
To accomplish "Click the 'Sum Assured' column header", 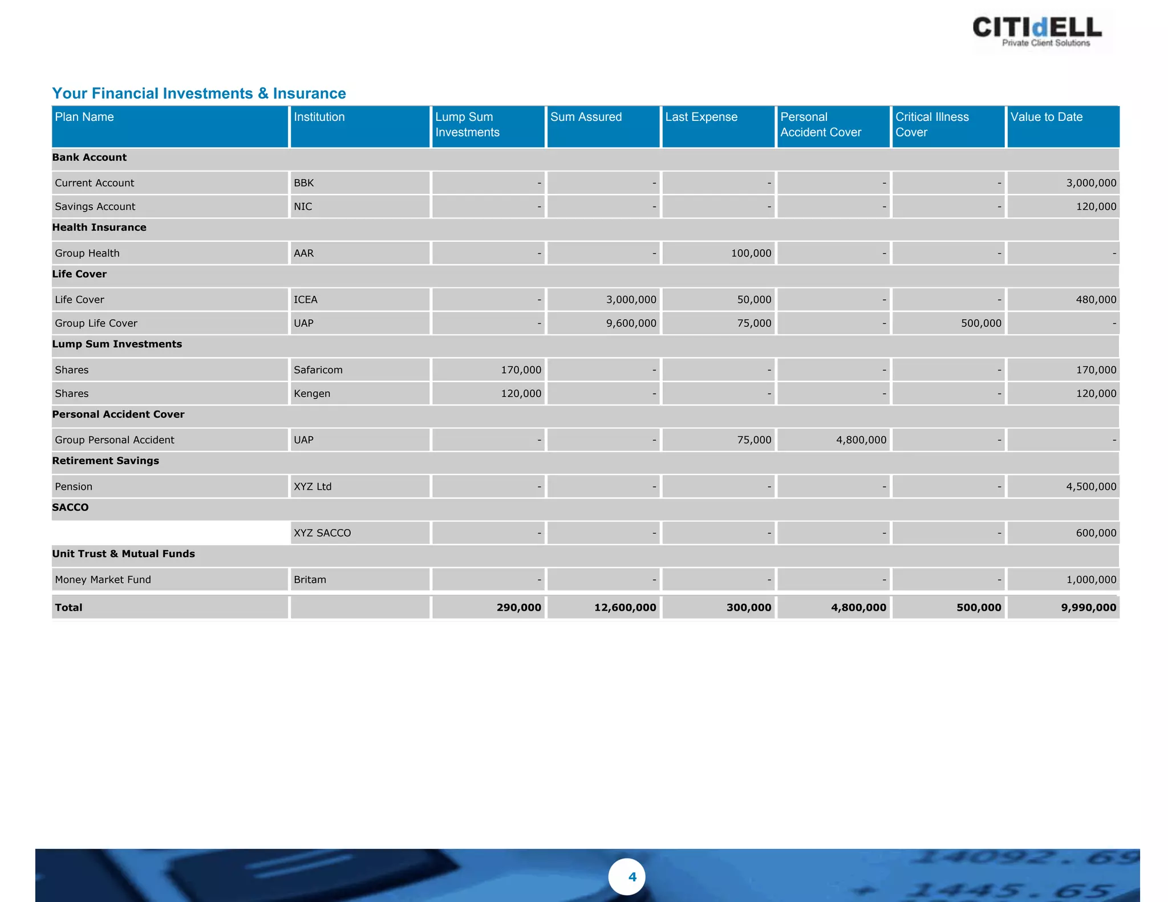I will [603, 127].
